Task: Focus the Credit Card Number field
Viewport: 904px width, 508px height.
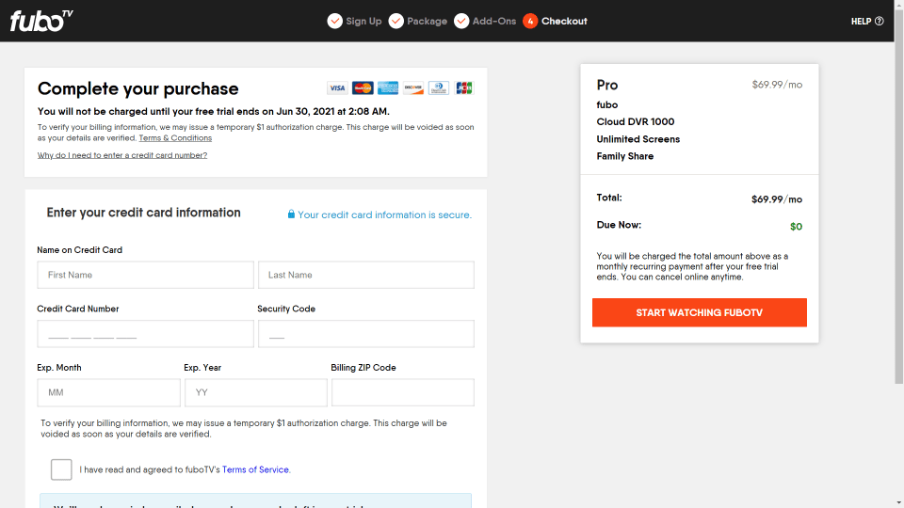Action: 145,334
